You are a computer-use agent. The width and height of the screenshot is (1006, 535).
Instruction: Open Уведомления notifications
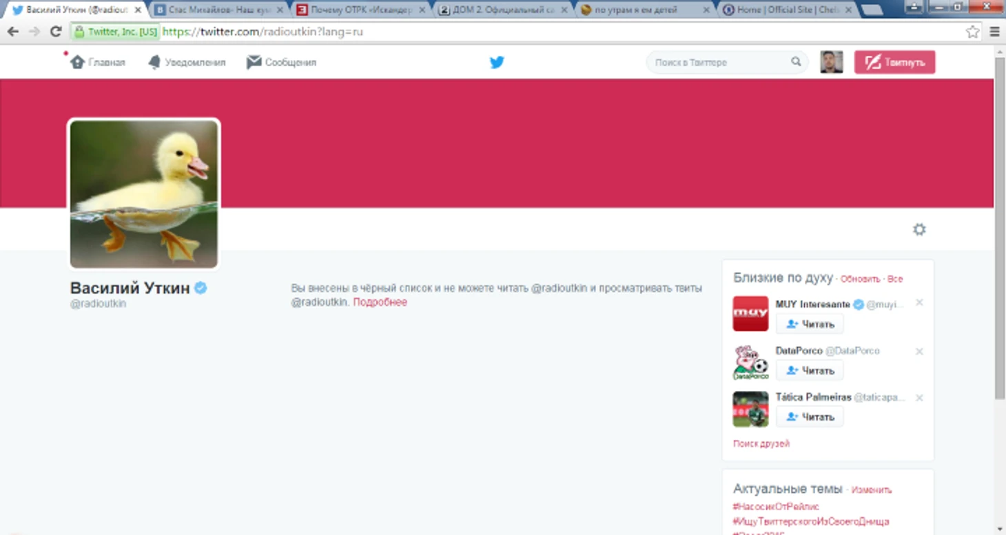point(187,62)
